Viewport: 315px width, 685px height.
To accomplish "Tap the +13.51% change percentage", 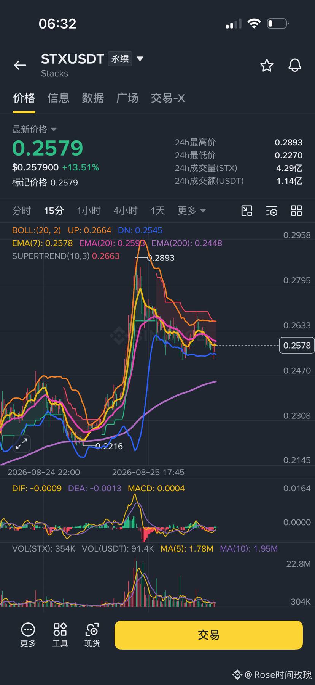I will pos(81,167).
